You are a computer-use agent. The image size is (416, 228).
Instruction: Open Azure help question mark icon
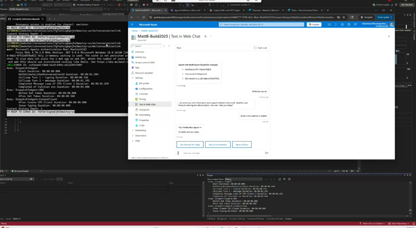(x=349, y=25)
